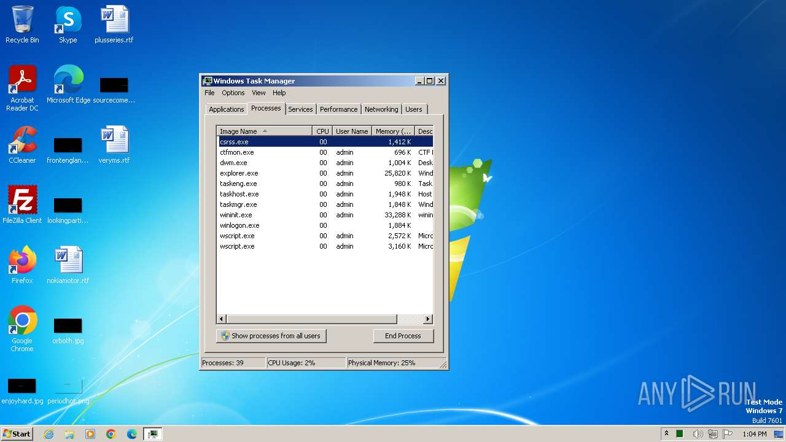This screenshot has height=442, width=786.
Task: Sort by the Memory column header
Action: point(394,131)
